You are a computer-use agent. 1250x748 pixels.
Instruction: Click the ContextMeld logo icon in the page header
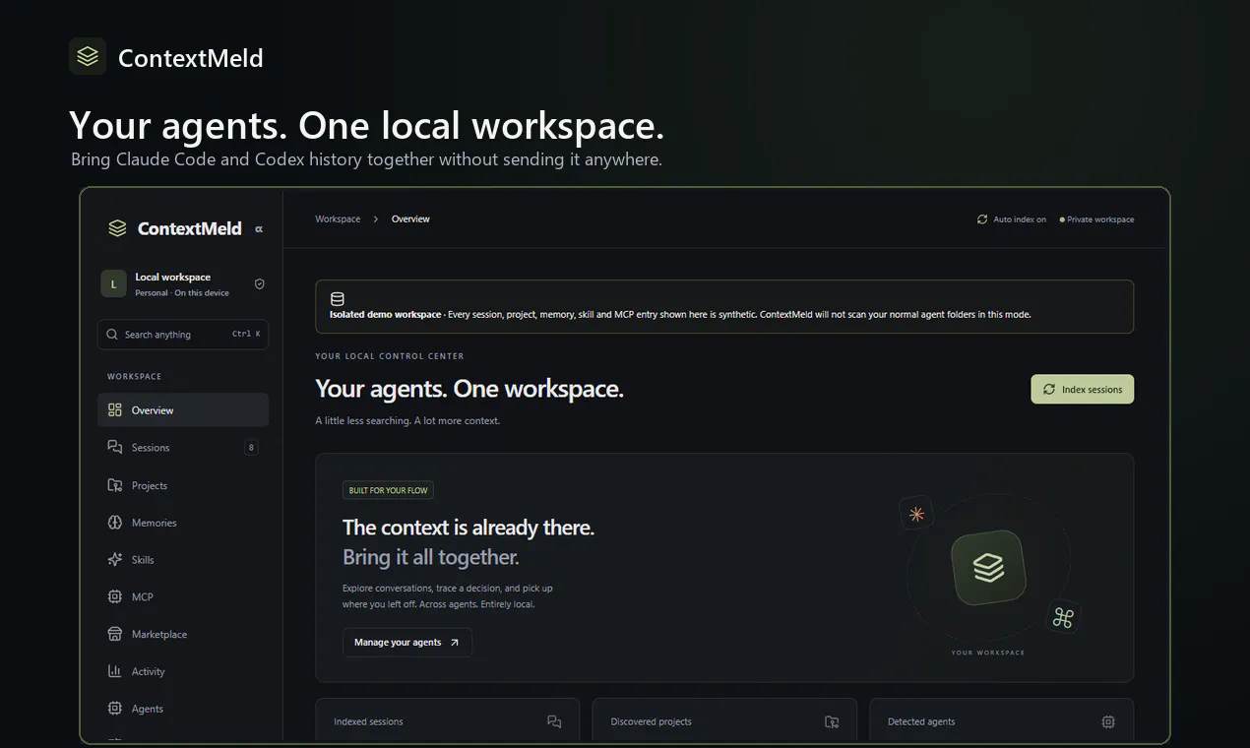click(88, 56)
